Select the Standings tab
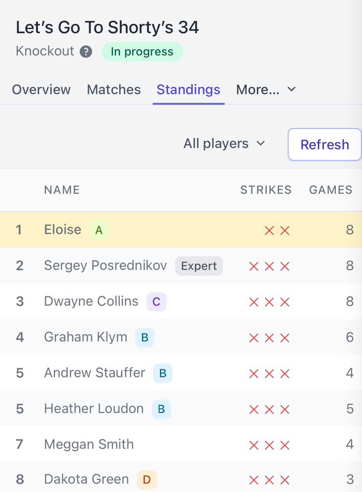This screenshot has width=362, height=492. tap(188, 90)
